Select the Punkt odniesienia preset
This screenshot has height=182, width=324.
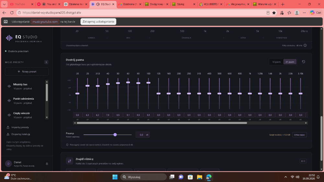coord(25,101)
